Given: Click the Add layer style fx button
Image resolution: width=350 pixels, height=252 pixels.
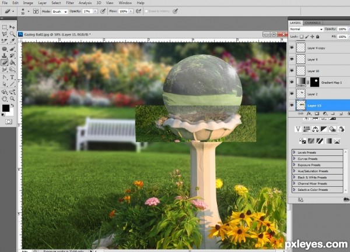Looking at the screenshot, I should click(309, 113).
